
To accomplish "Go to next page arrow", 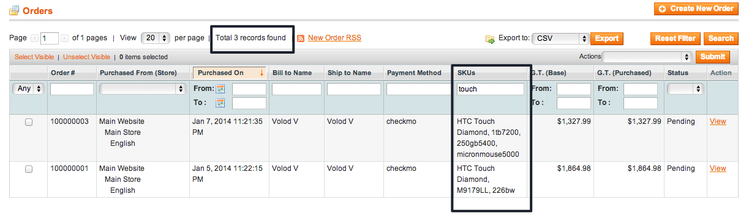I will (x=64, y=38).
